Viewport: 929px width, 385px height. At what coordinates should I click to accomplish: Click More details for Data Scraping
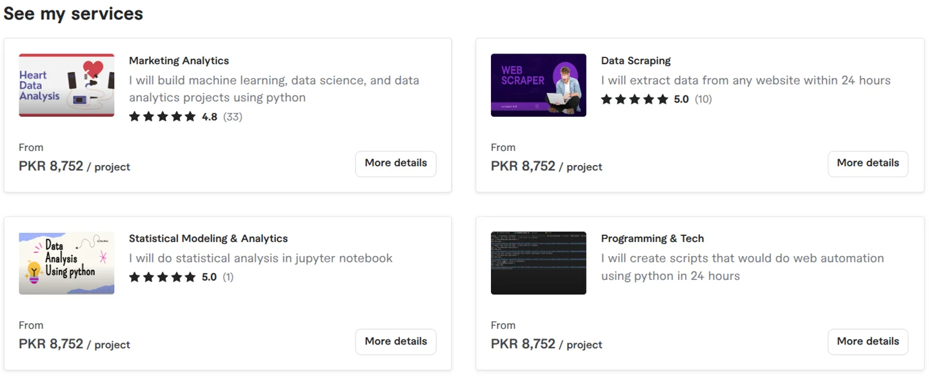[x=868, y=164]
